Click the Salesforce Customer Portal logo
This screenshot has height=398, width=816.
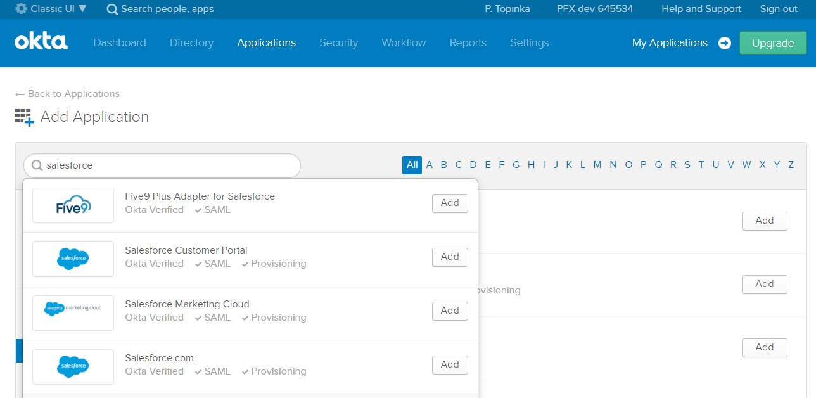point(73,259)
